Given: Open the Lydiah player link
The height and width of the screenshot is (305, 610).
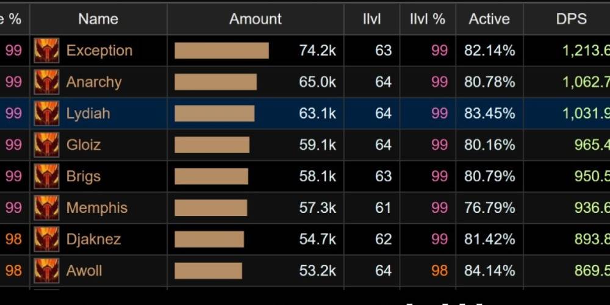Looking at the screenshot, I should click(88, 113).
